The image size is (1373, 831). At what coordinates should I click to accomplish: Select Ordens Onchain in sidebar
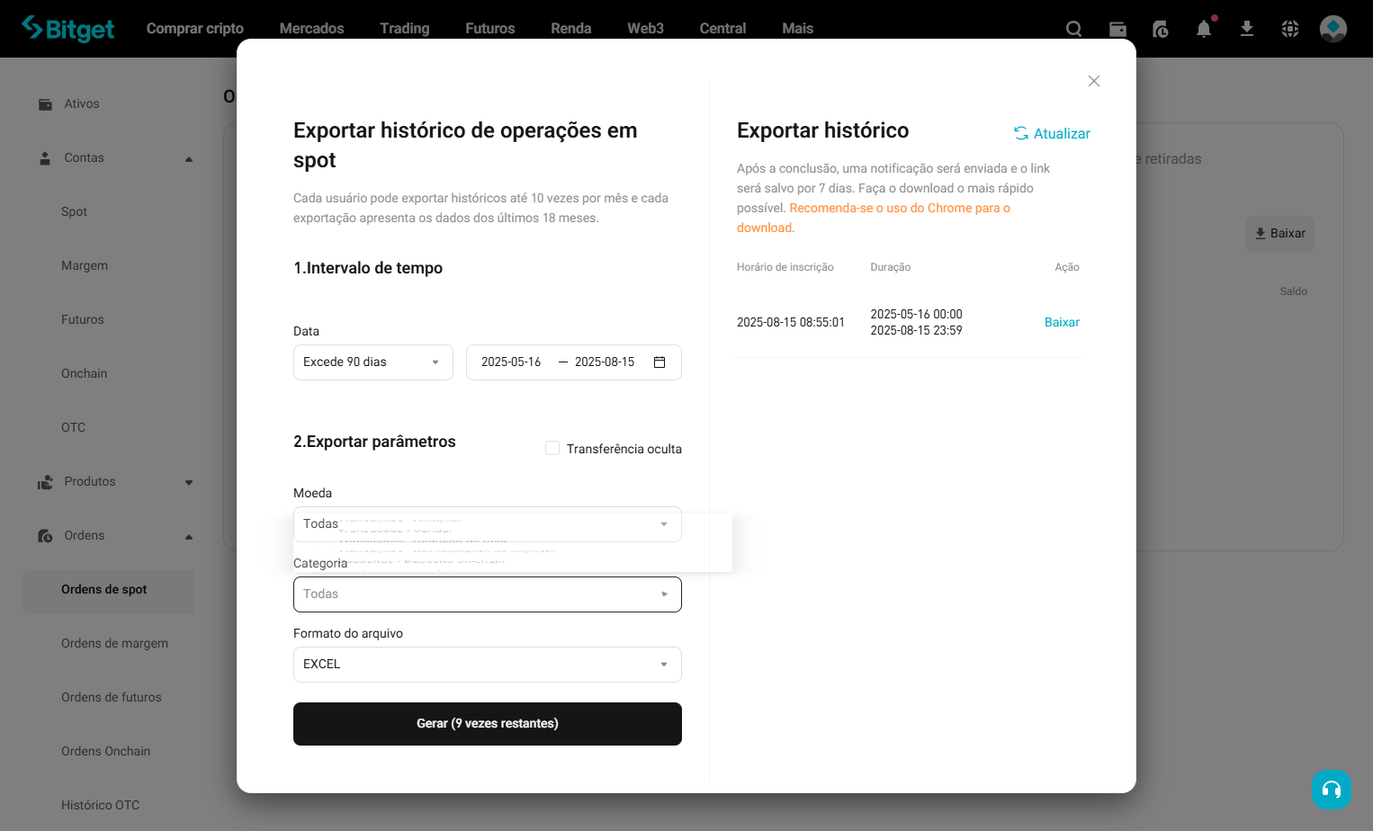point(106,752)
